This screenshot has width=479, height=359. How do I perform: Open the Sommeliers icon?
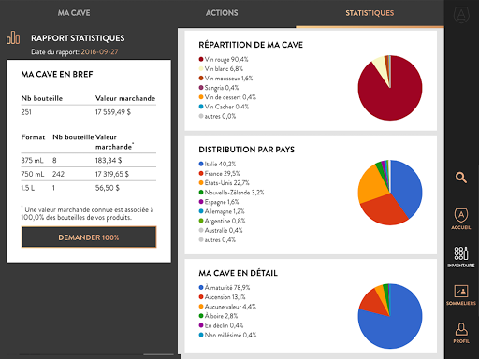[x=461, y=294]
